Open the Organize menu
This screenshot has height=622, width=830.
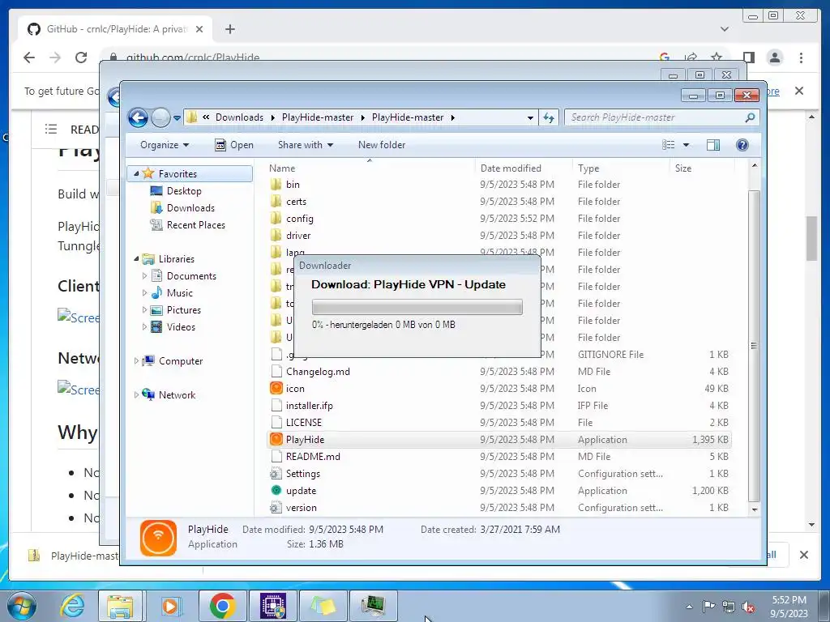click(164, 145)
